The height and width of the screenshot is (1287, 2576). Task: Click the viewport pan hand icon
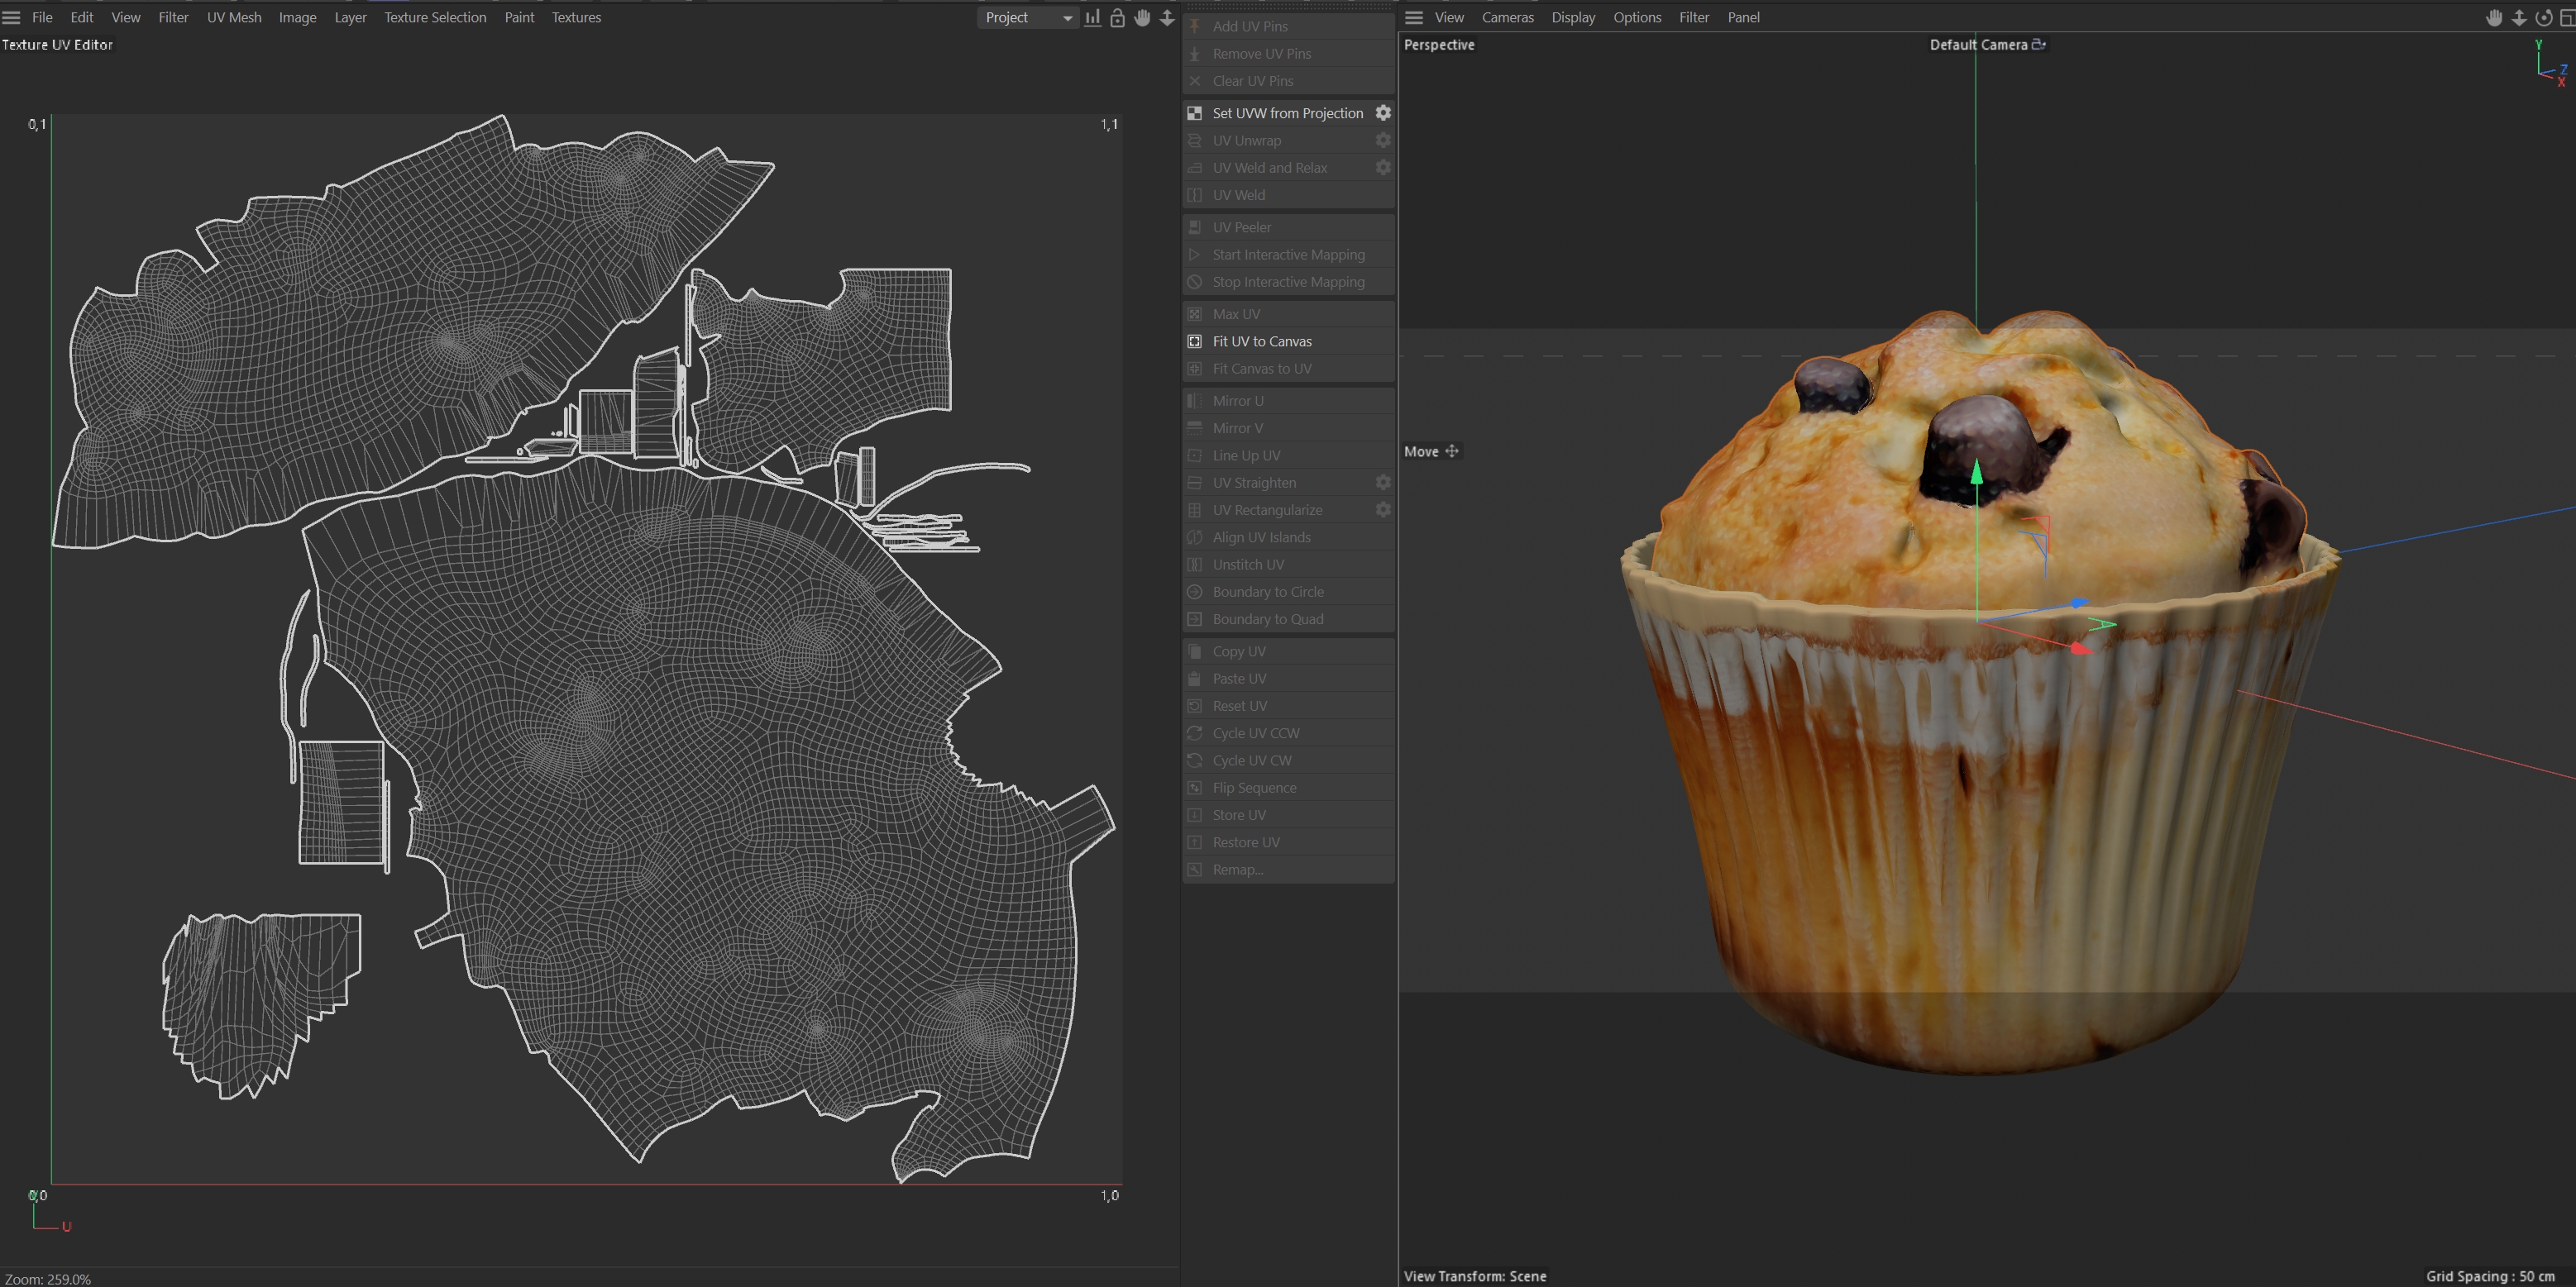point(2494,18)
